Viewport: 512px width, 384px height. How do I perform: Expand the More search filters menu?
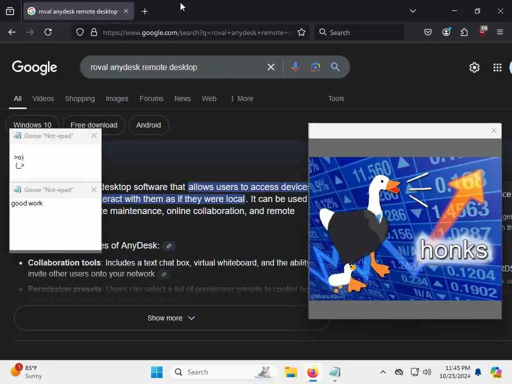pyautogui.click(x=242, y=98)
